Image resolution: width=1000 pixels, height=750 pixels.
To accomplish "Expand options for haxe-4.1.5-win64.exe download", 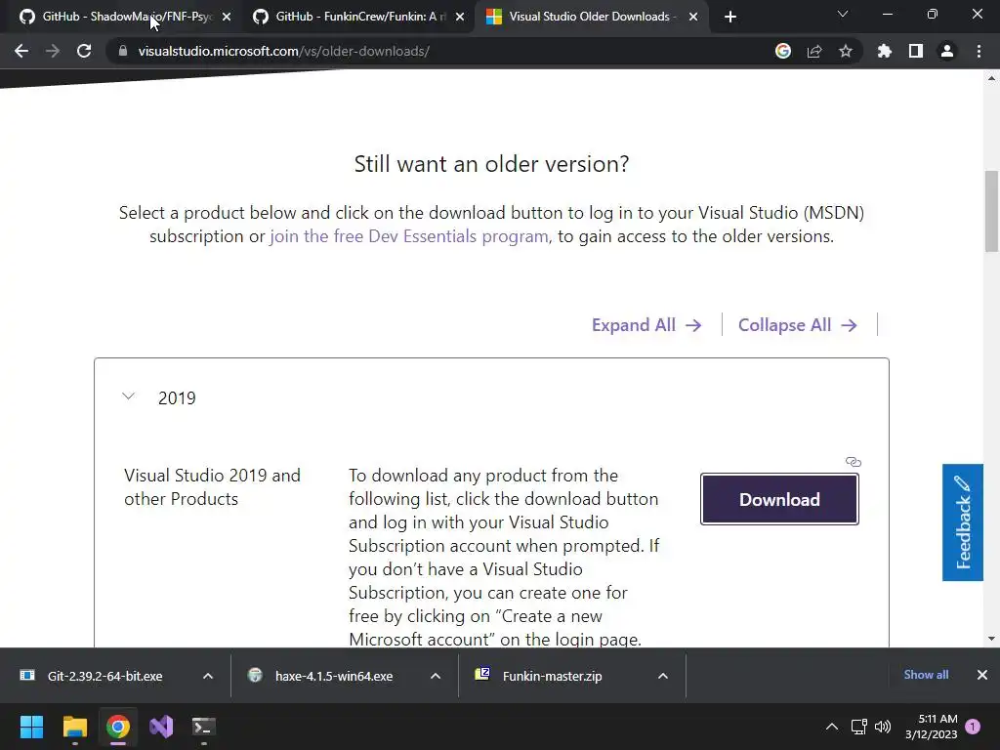I will [x=436, y=676].
